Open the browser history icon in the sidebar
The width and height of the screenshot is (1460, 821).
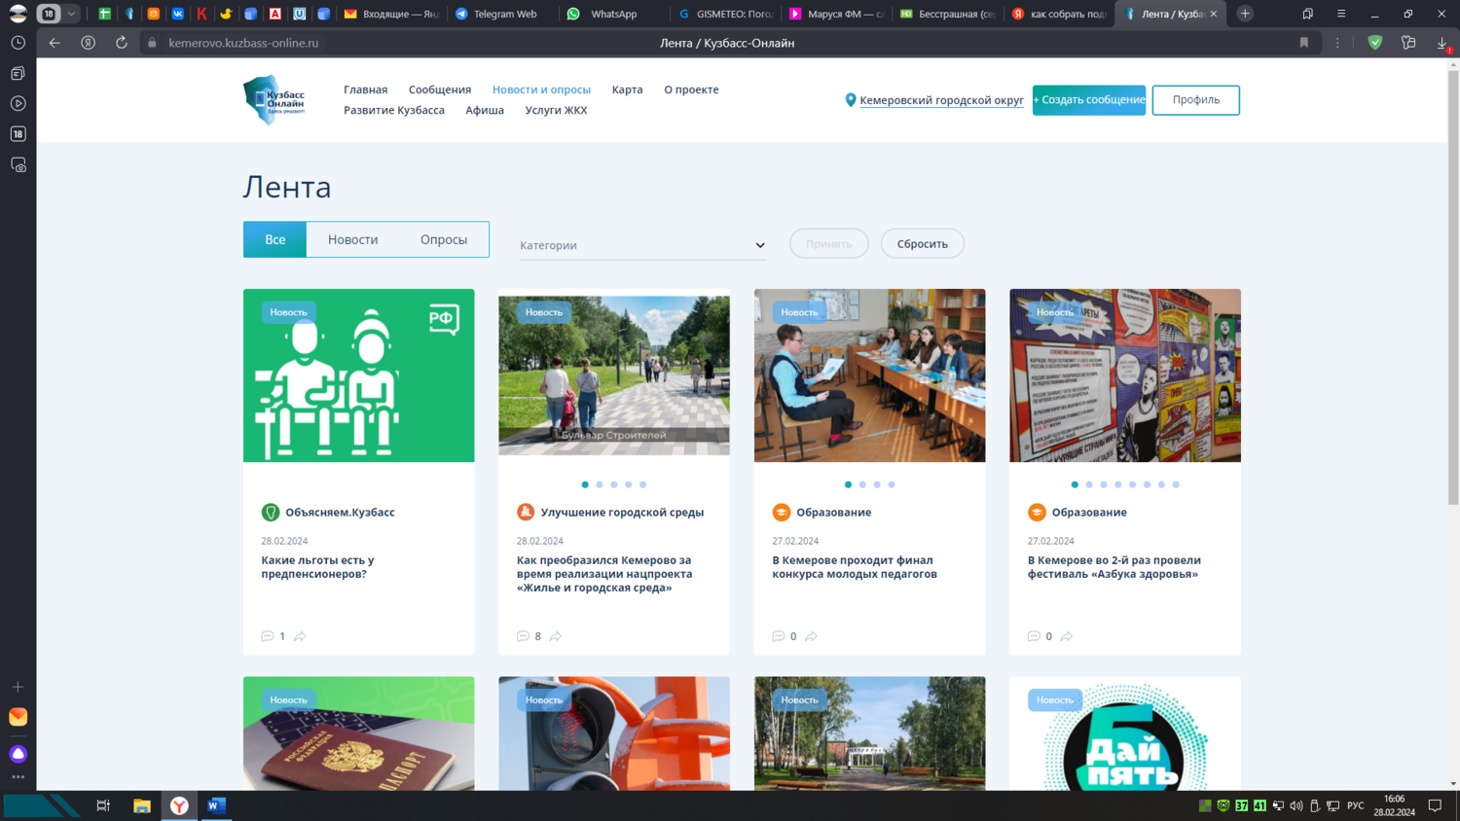pos(18,43)
